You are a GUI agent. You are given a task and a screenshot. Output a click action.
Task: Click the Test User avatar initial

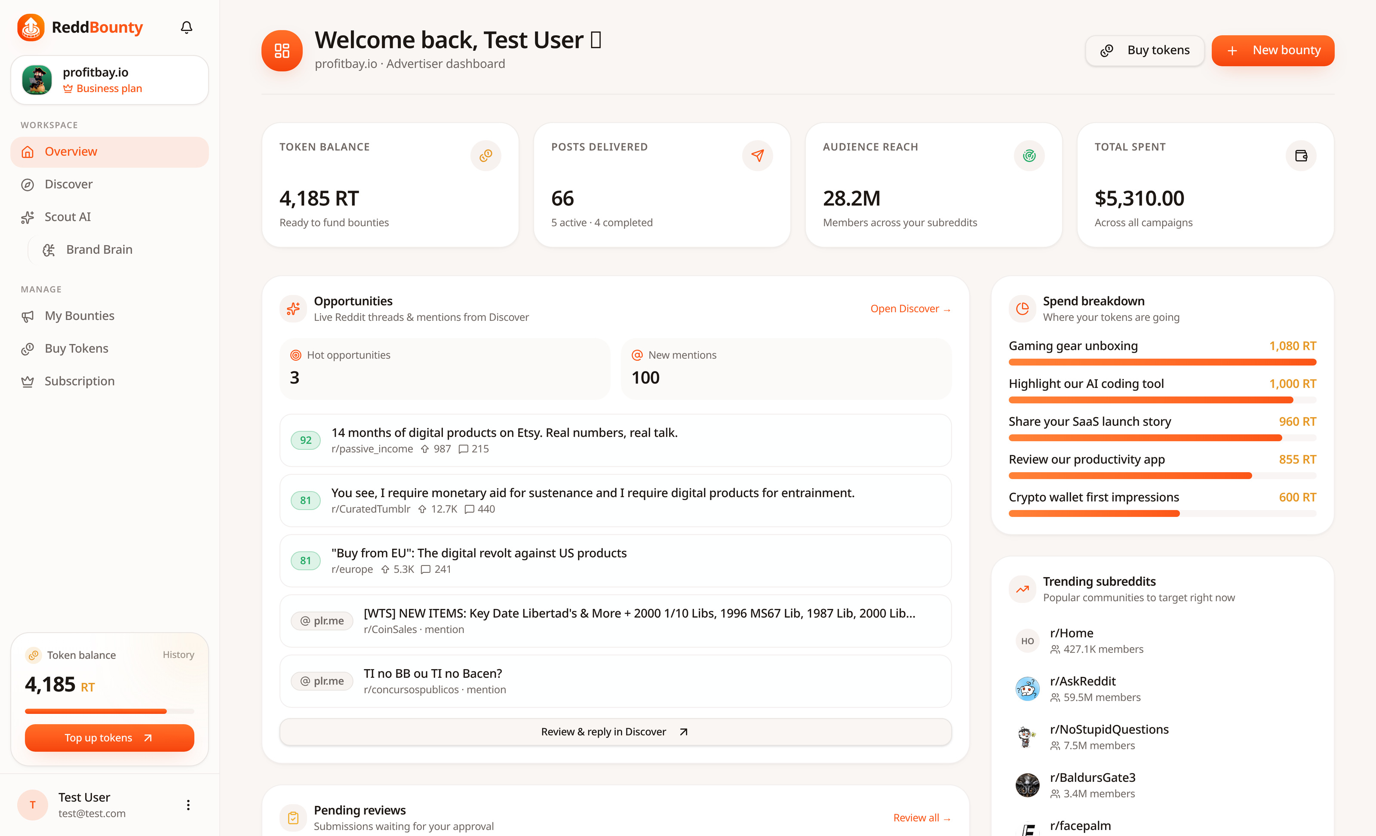pyautogui.click(x=32, y=805)
